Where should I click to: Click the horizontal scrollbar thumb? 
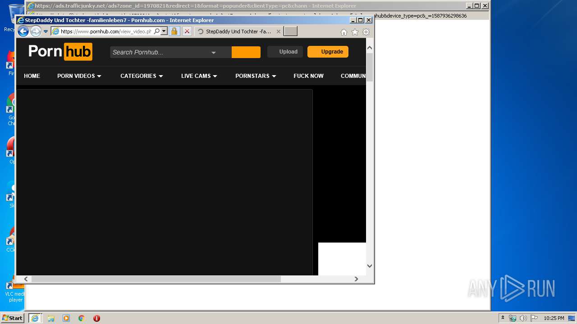[156, 279]
